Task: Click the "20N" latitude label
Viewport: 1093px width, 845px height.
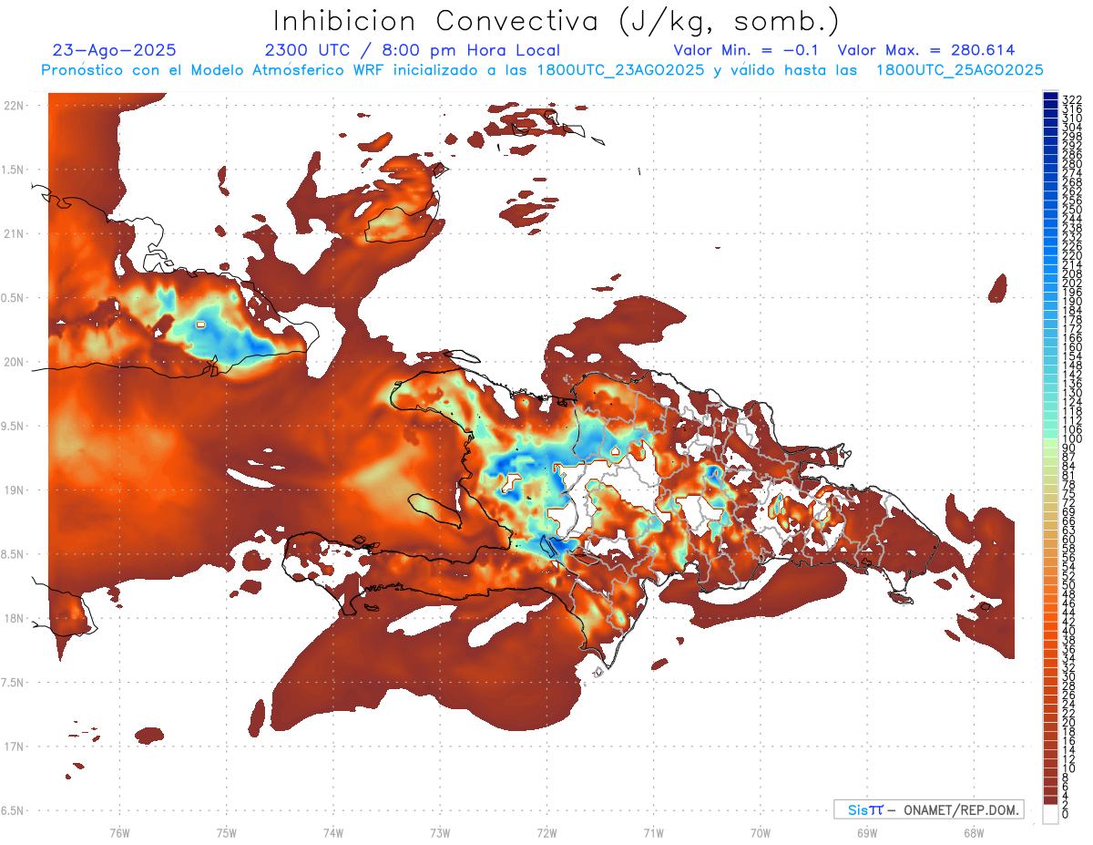Action: 13,362
